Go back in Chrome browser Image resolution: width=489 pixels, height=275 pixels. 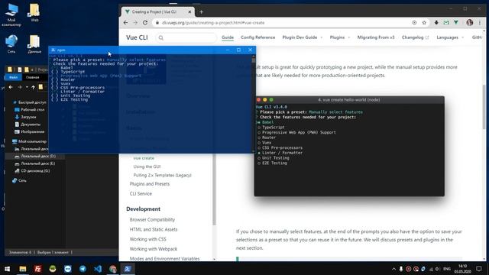pyautogui.click(x=125, y=22)
